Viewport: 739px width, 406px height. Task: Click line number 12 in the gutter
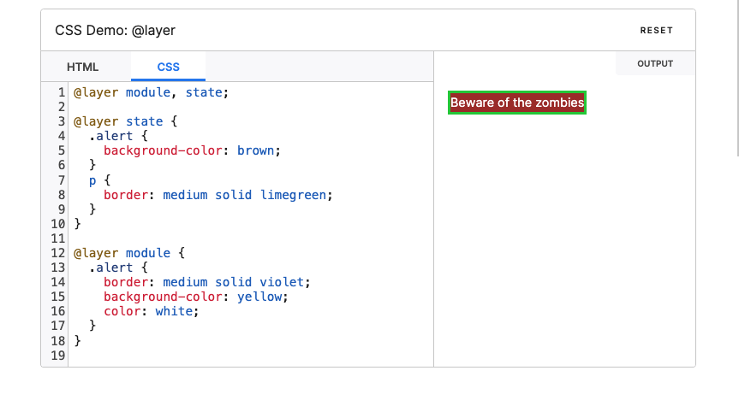[57, 253]
